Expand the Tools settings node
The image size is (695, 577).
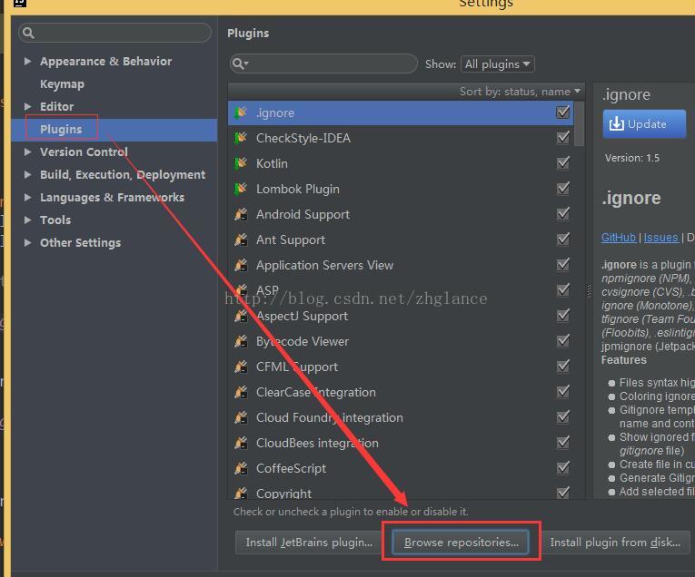coord(27,220)
